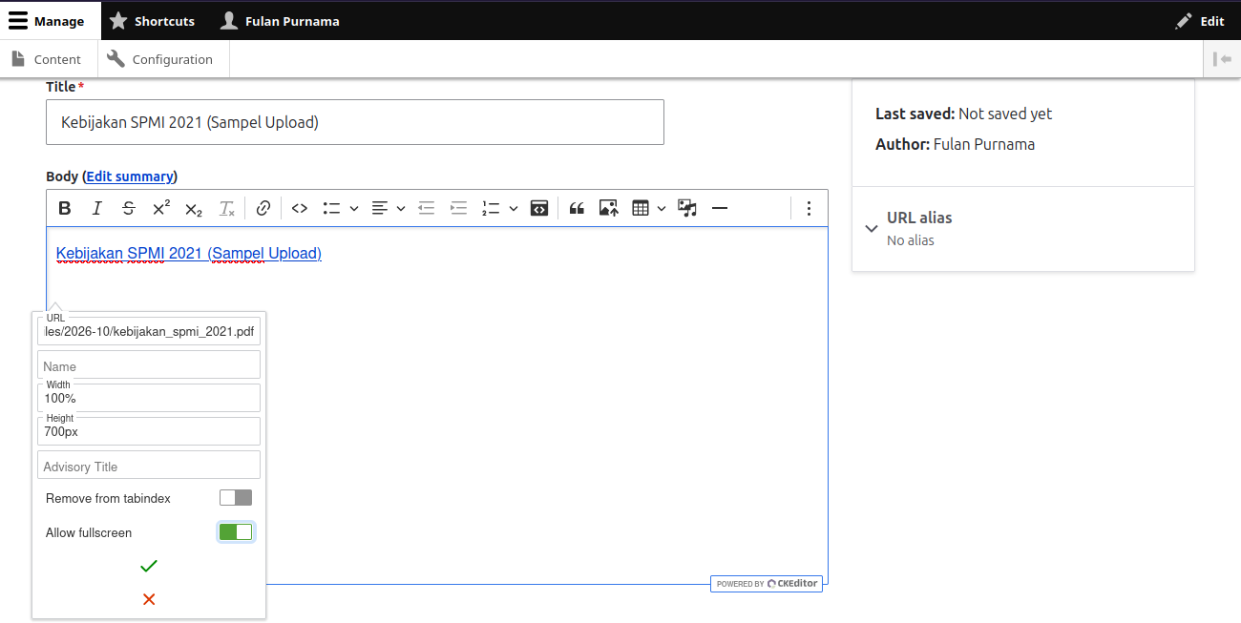This screenshot has width=1241, height=623.
Task: Apply strikethrough formatting
Action: coord(129,208)
